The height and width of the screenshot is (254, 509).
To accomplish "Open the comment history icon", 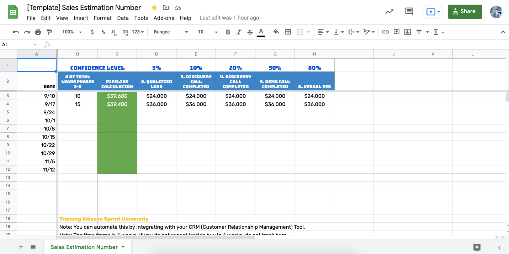I will click(409, 11).
